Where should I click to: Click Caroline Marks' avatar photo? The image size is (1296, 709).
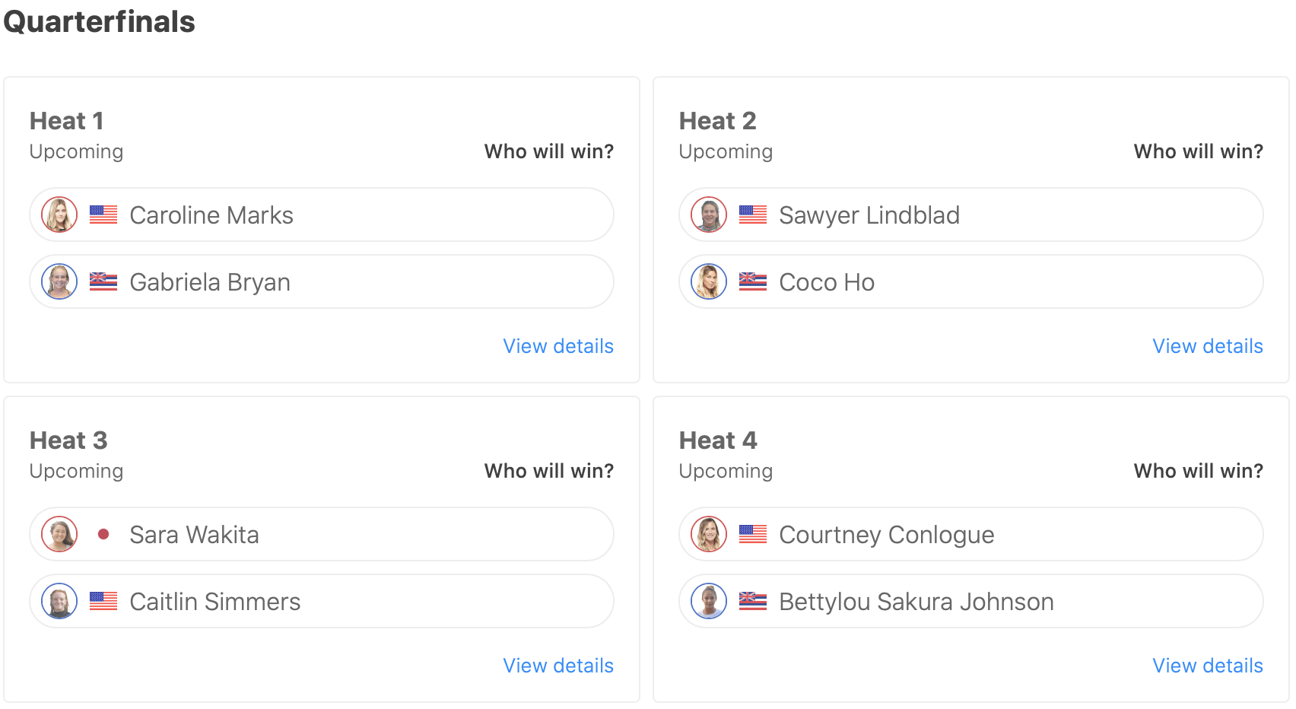pyautogui.click(x=59, y=215)
